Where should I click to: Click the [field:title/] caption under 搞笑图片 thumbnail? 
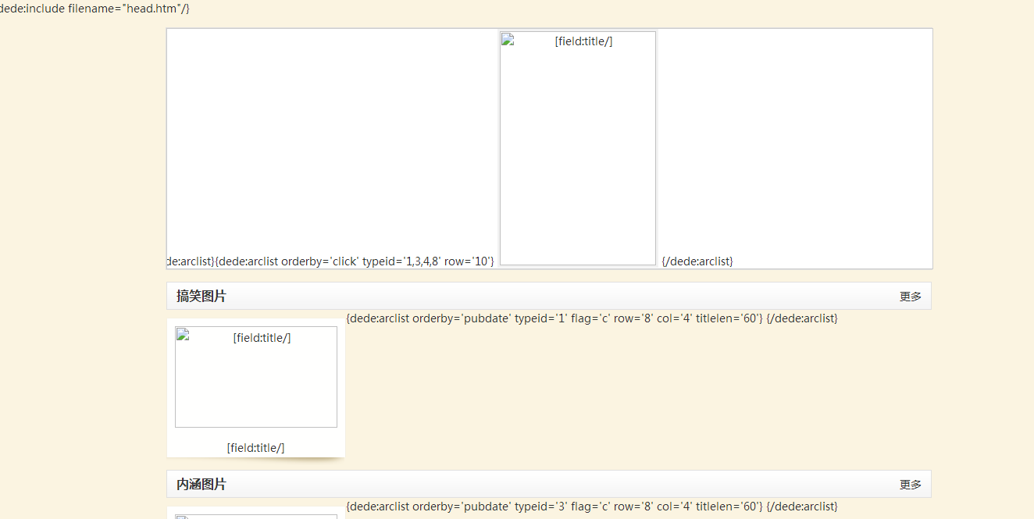tap(255, 448)
